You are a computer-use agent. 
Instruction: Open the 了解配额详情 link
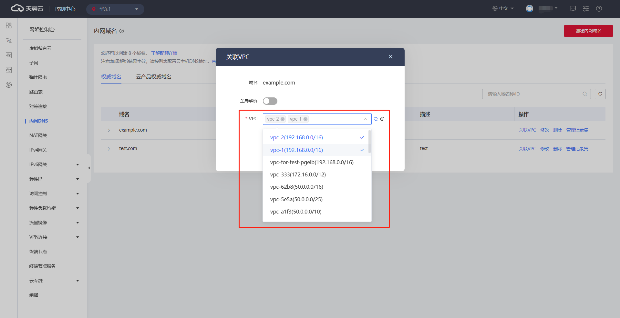(164, 53)
